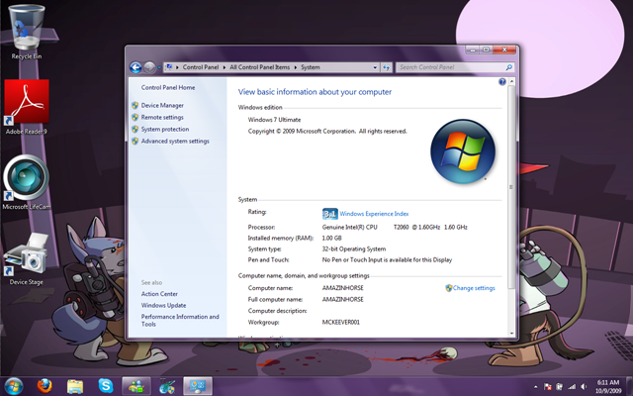The height and width of the screenshot is (396, 633).
Task: Launch Adobe Reader 9 desktop shortcut
Action: [27, 107]
